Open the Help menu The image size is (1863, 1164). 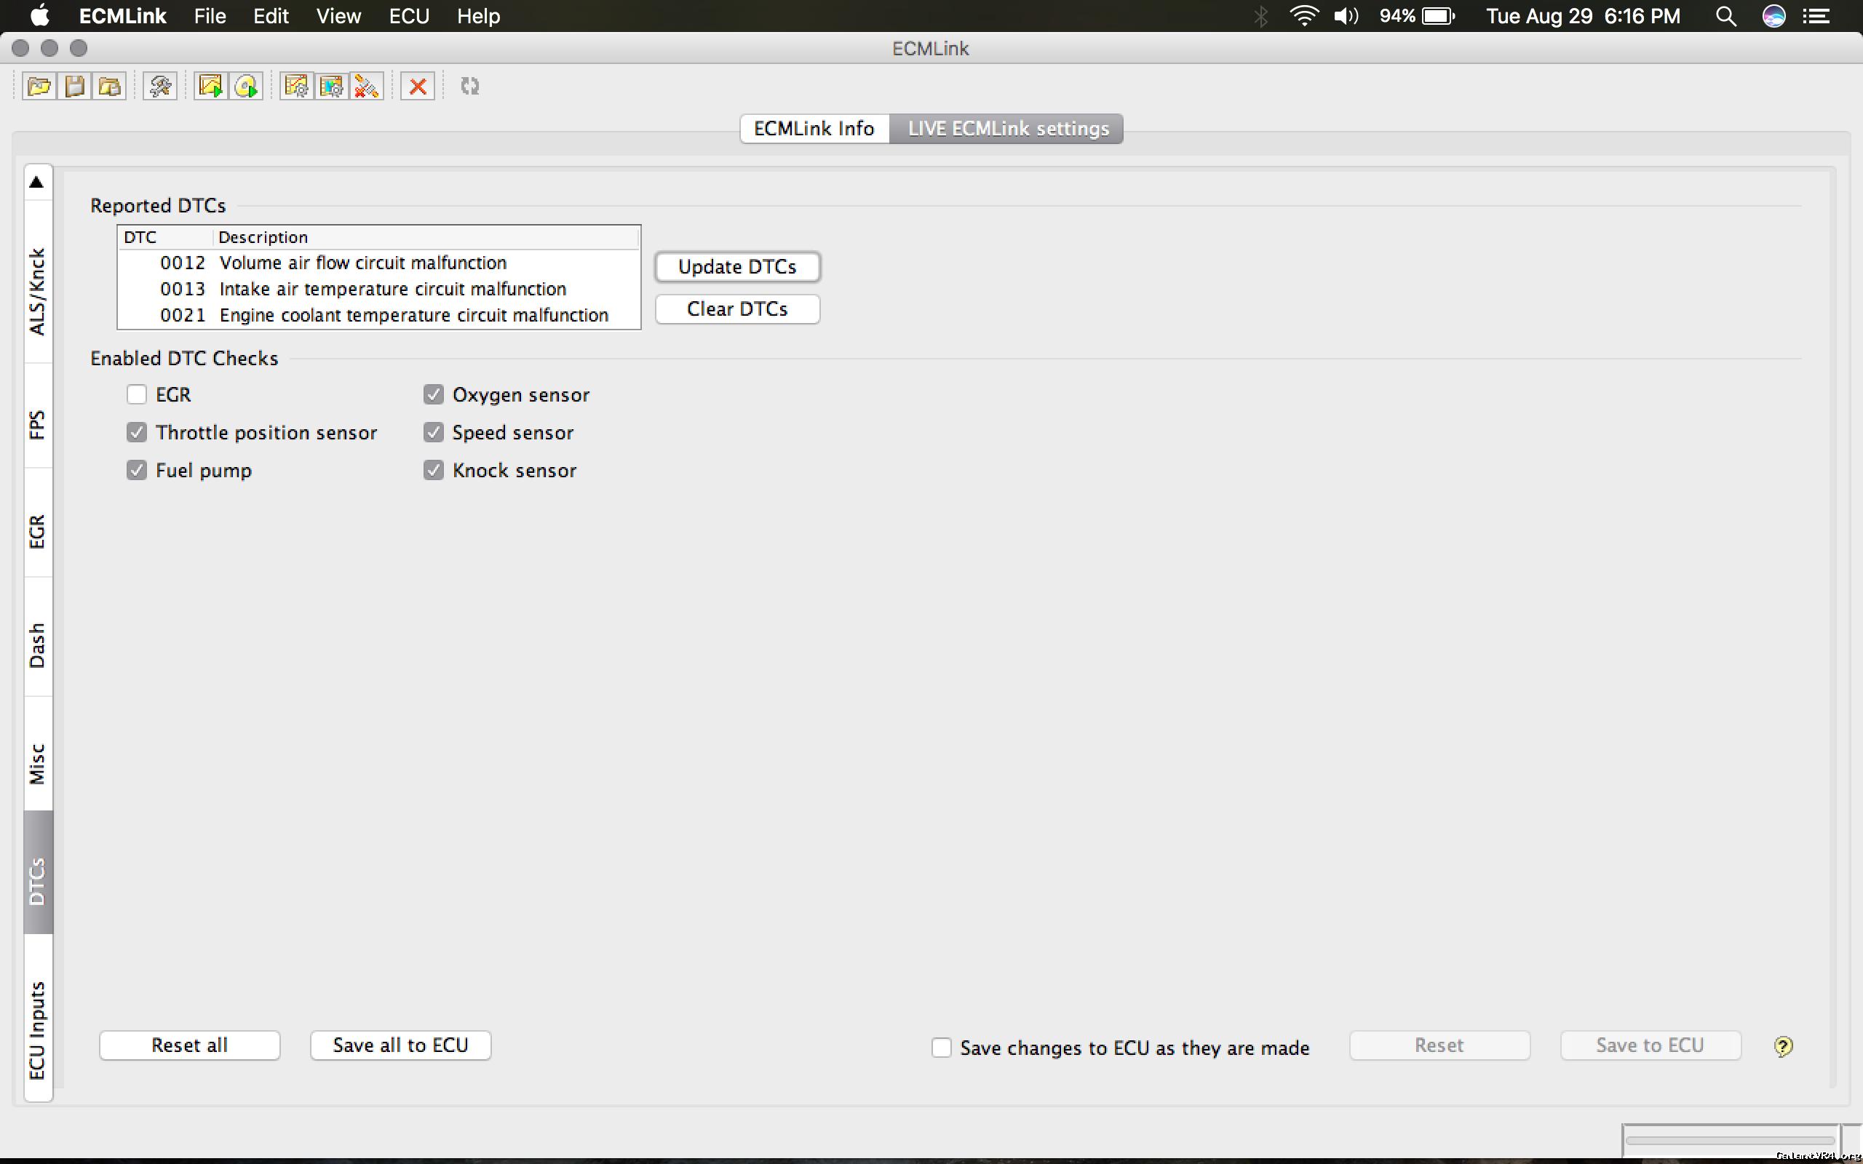click(478, 15)
